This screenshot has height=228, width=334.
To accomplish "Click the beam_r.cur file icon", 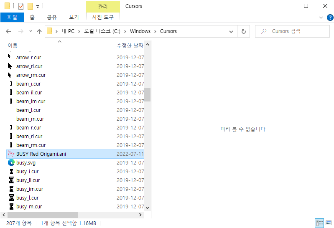I will click(x=11, y=127).
